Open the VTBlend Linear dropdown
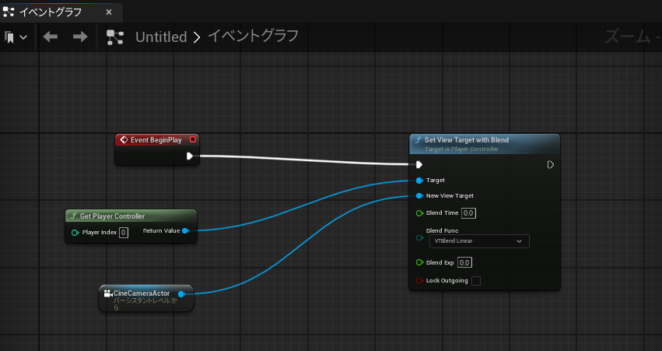 [x=479, y=241]
